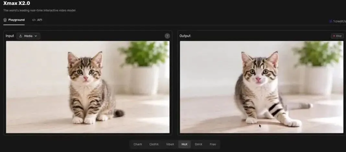This screenshot has width=346, height=152.
Task: Select the ClothX mode
Action: tap(154, 144)
